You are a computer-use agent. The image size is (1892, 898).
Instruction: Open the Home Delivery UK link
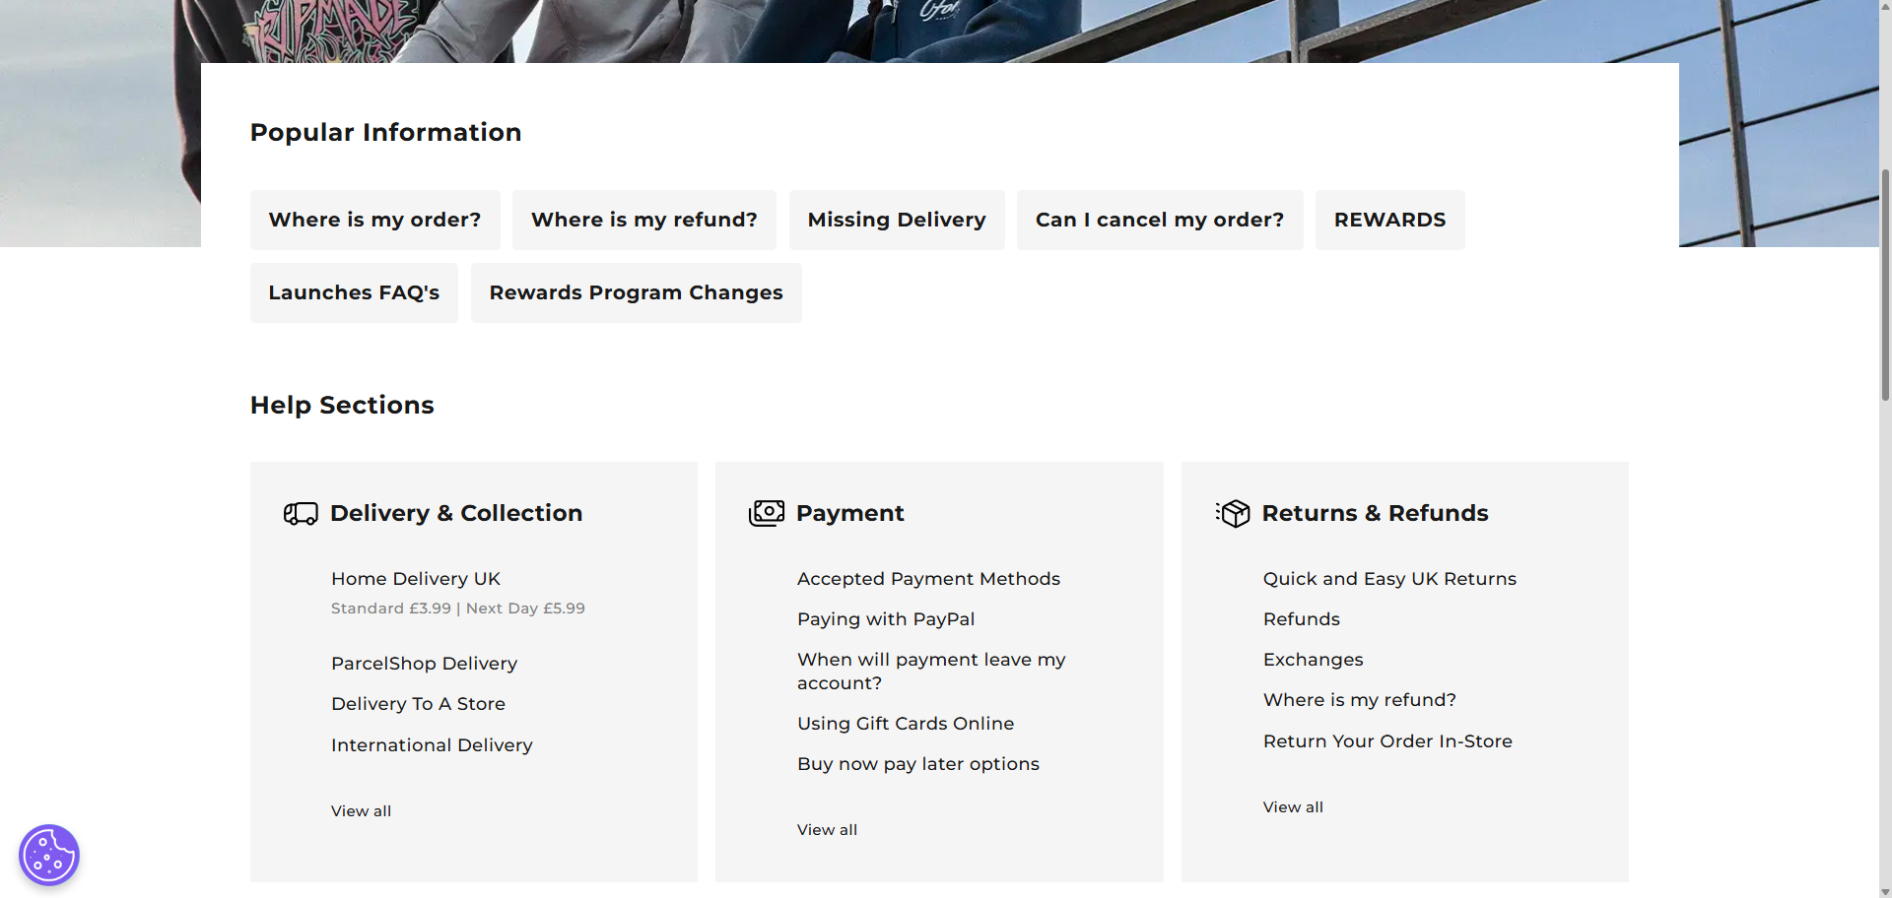pos(415,579)
